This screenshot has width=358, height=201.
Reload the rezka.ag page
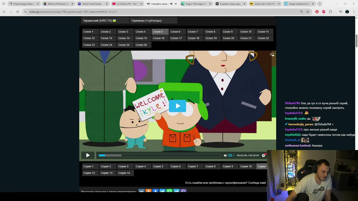[17, 12]
